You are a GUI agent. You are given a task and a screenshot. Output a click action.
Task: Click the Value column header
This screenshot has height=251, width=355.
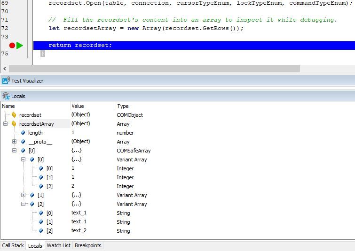[x=78, y=106]
